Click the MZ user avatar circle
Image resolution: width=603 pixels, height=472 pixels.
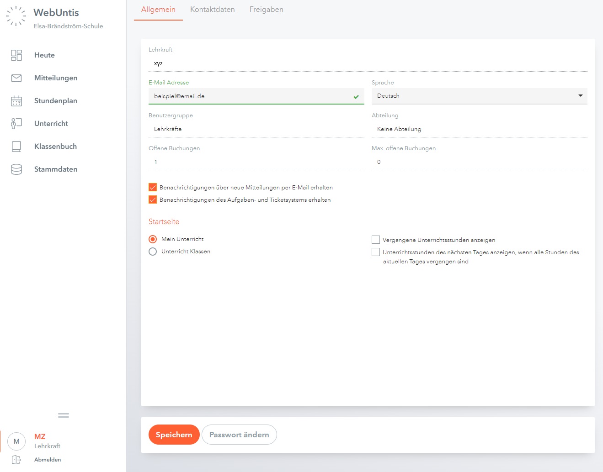coord(16,441)
